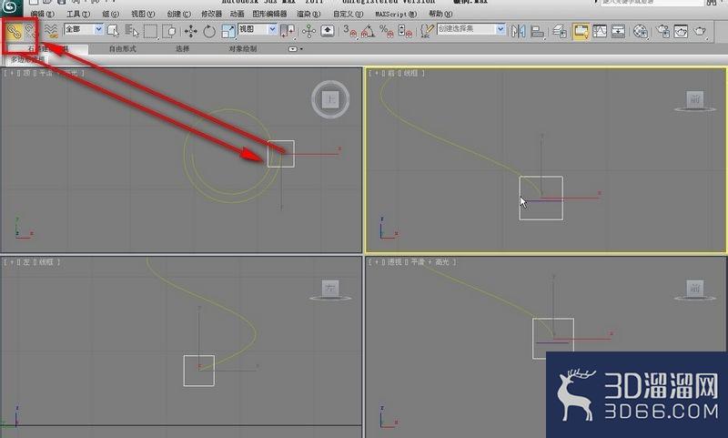Toggle Keyboard Shortcut Override
This screenshot has height=438, width=728.
point(328,32)
